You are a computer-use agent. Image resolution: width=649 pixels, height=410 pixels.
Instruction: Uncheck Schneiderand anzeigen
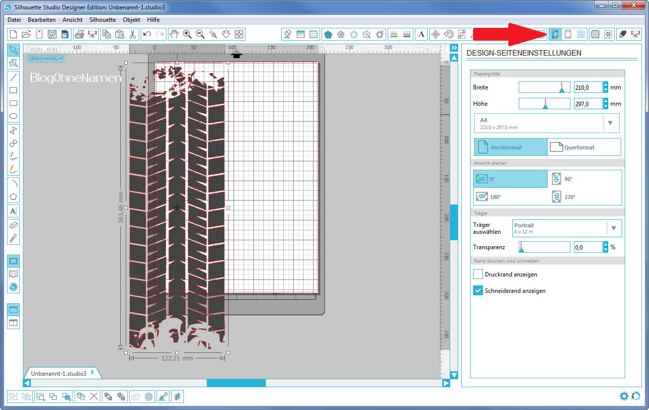(x=478, y=291)
